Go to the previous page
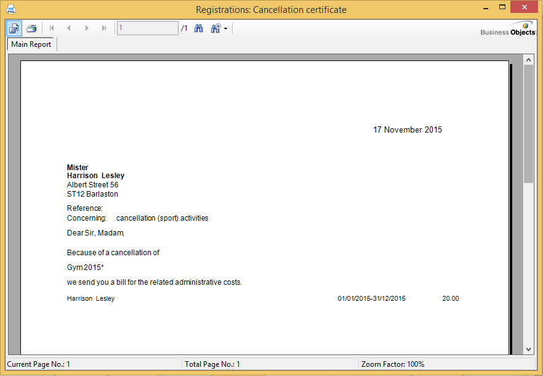The width and height of the screenshot is (543, 376). 69,28
